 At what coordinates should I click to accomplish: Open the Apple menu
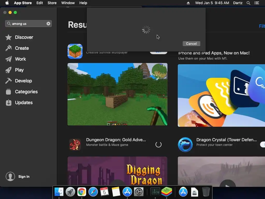7,3
